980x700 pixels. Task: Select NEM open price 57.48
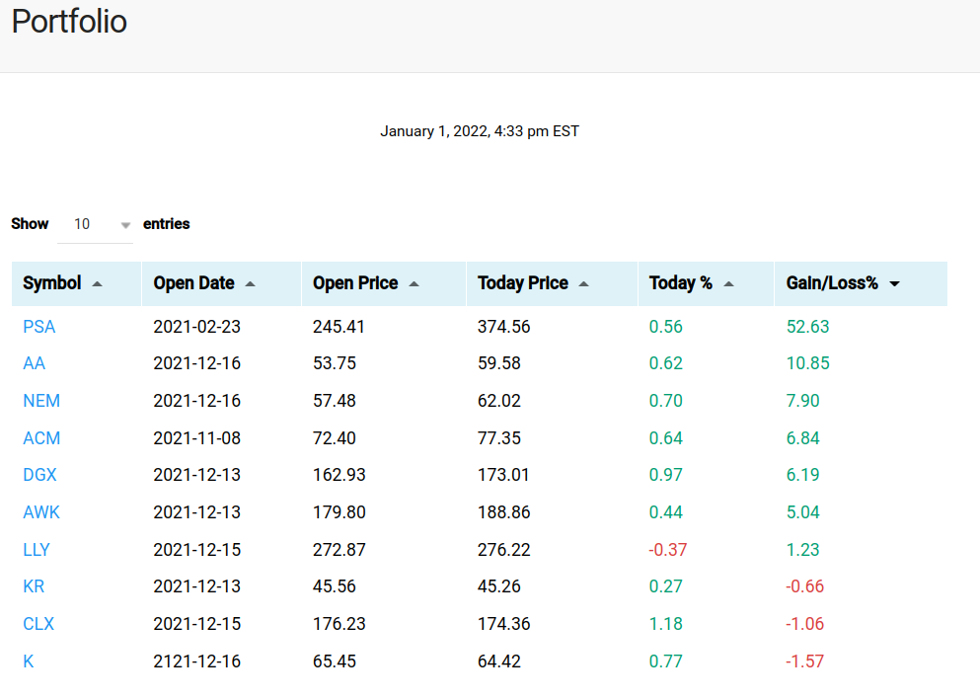[x=335, y=401]
